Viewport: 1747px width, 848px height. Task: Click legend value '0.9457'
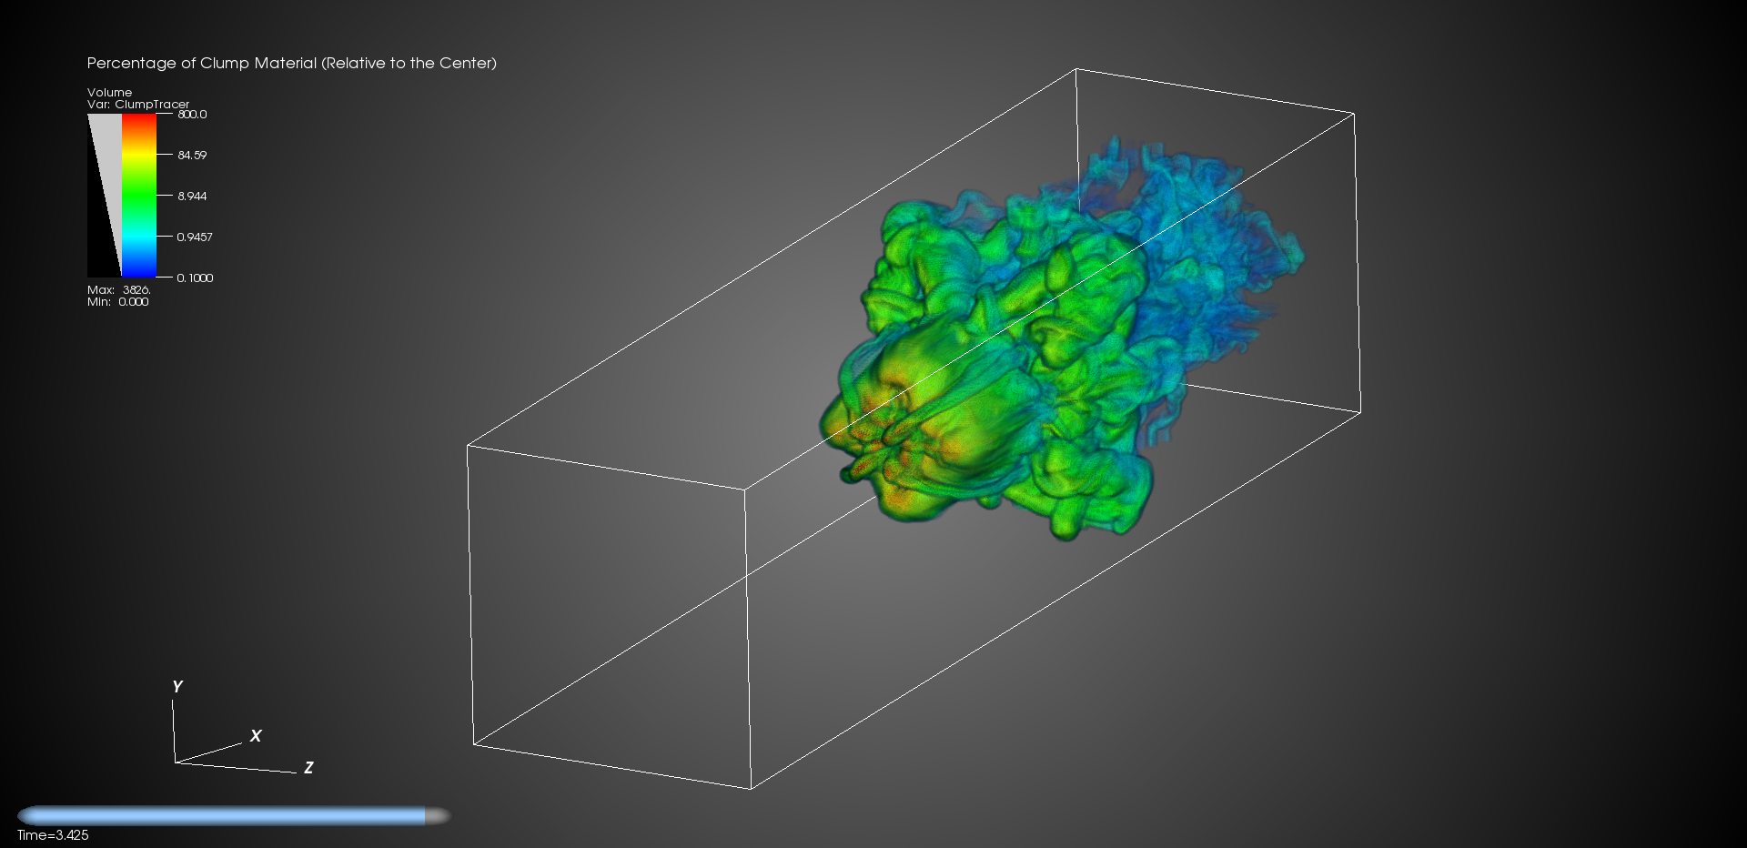(x=195, y=237)
